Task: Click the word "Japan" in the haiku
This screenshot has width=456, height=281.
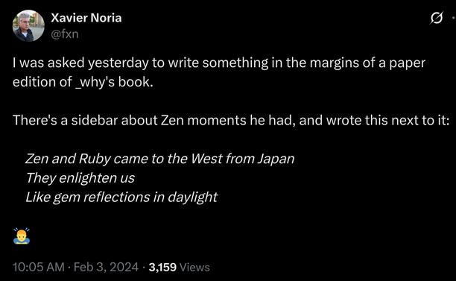Action: (x=276, y=159)
